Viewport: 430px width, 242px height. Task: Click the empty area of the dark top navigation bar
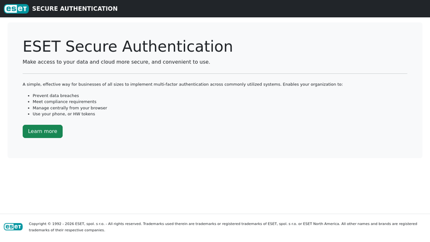tap(274, 8)
